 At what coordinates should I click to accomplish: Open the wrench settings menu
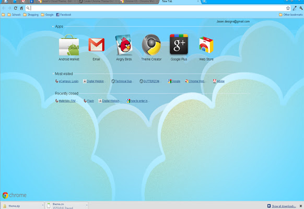click(301, 8)
